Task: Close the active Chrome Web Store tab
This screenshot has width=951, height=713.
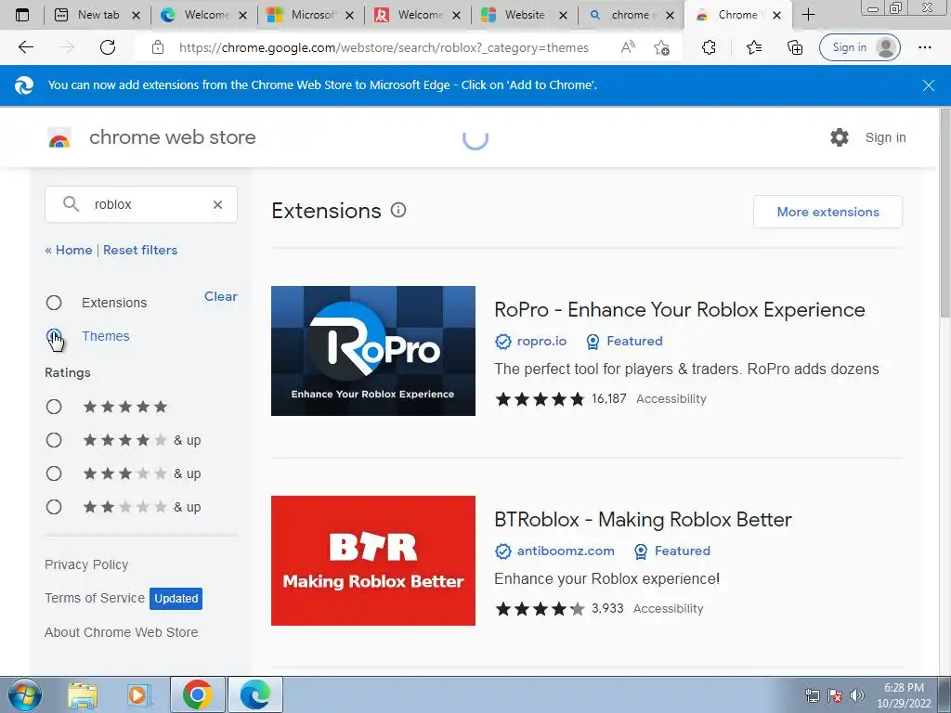Action: click(x=777, y=16)
